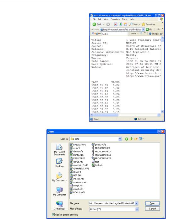169x219 pixels.
Task: Create new folder in Open dialog
Action: coord(136,139)
